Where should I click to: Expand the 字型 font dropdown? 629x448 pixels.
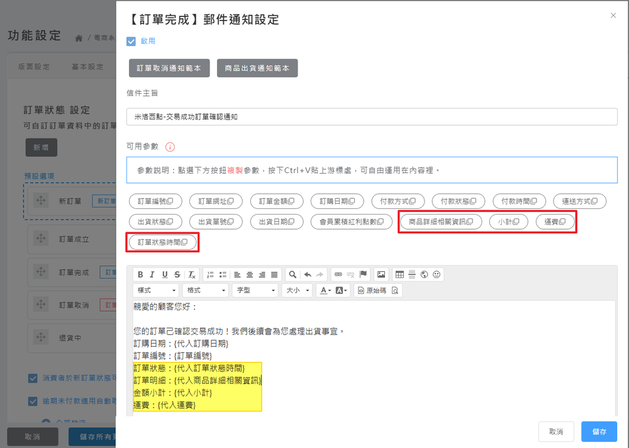click(255, 291)
